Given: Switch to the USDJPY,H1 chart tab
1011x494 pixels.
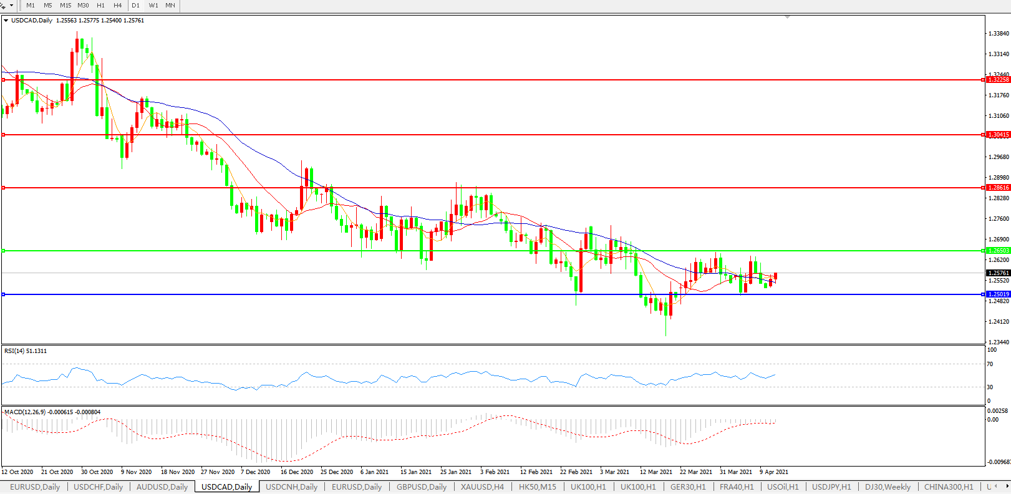Looking at the screenshot, I should (x=831, y=487).
